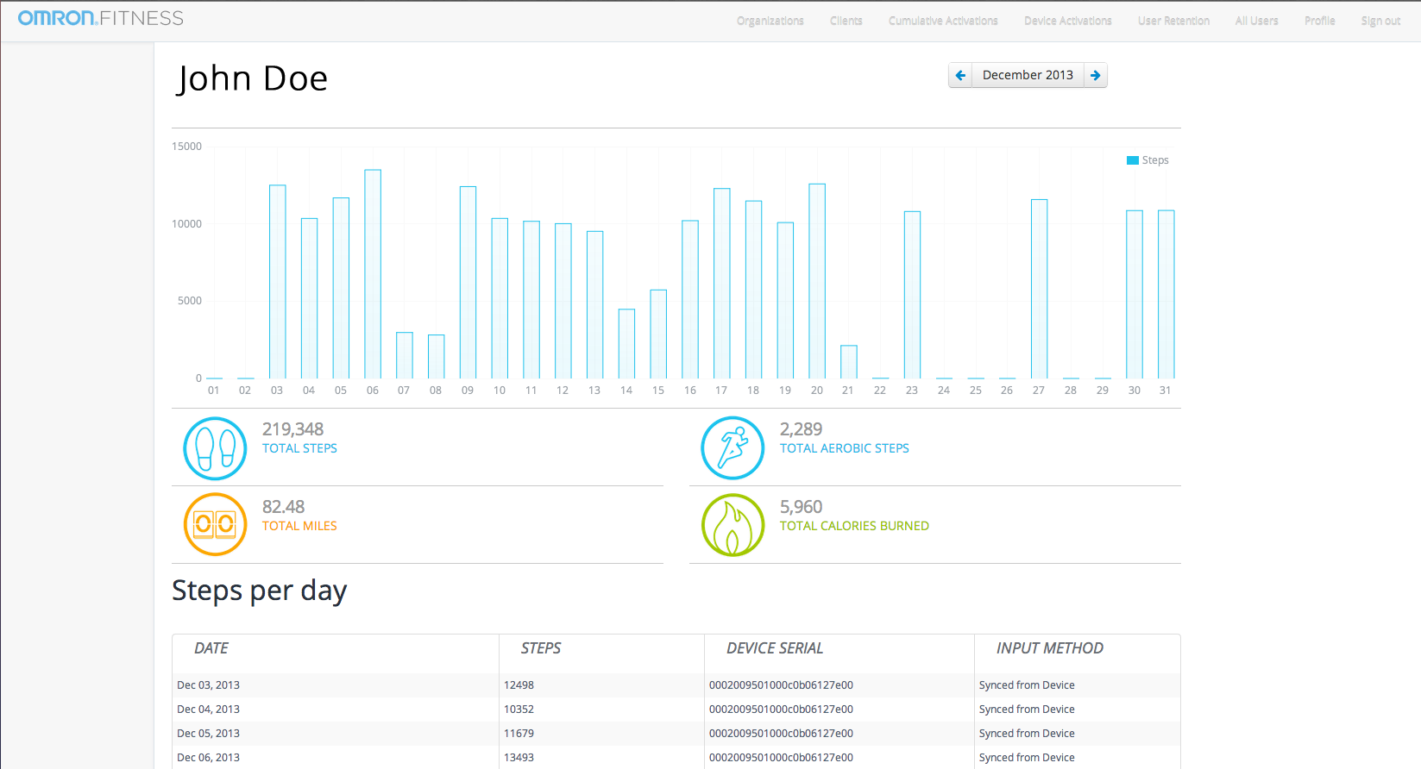Click the green flame calories burned icon

click(733, 524)
